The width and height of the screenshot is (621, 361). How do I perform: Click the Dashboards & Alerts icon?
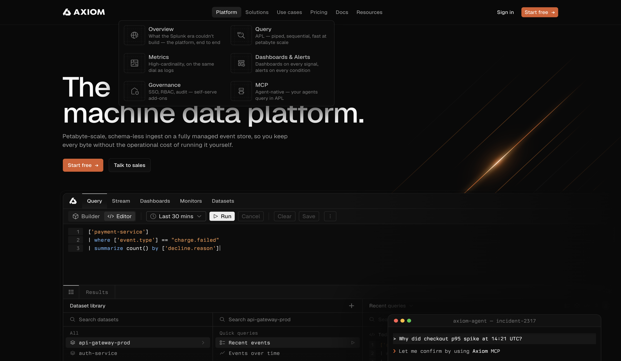point(241,63)
